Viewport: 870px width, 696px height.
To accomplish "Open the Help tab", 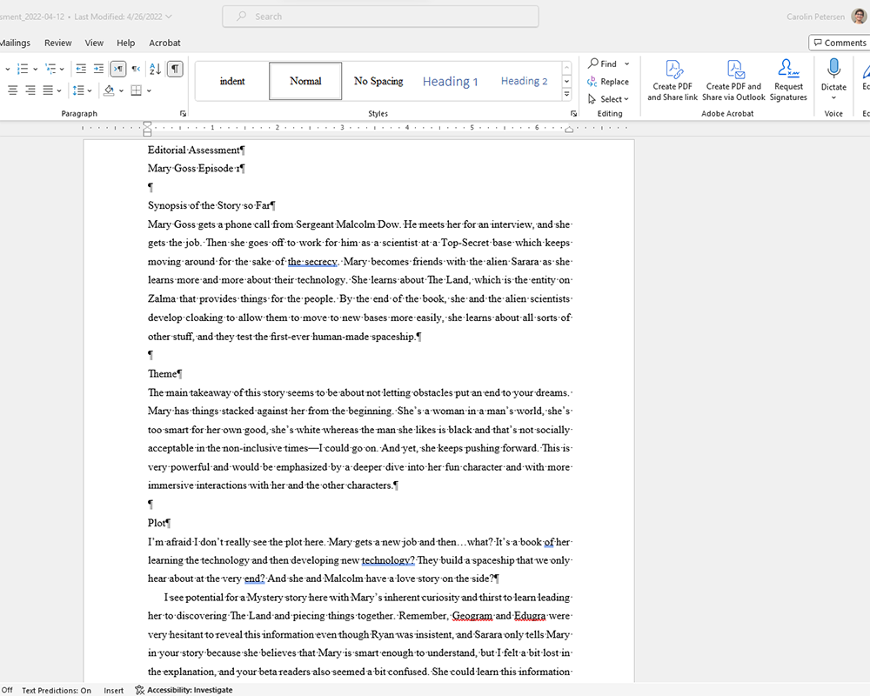I will pos(125,43).
